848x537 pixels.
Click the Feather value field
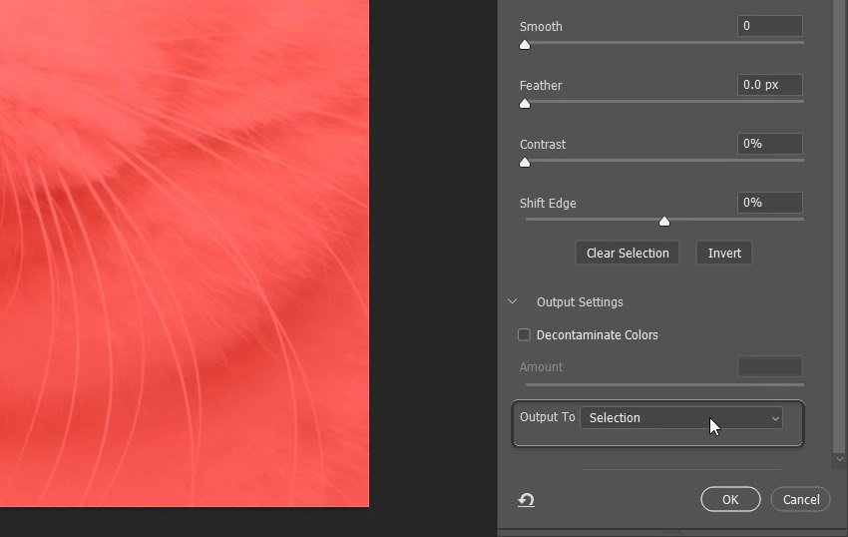(x=769, y=85)
